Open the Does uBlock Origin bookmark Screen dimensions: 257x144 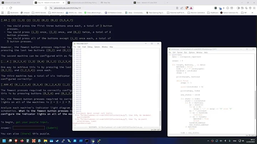click(93, 12)
